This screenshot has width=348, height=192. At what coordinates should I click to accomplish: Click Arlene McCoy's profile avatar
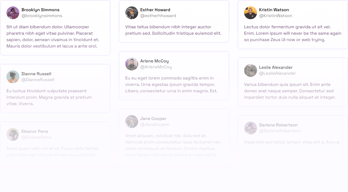132,64
